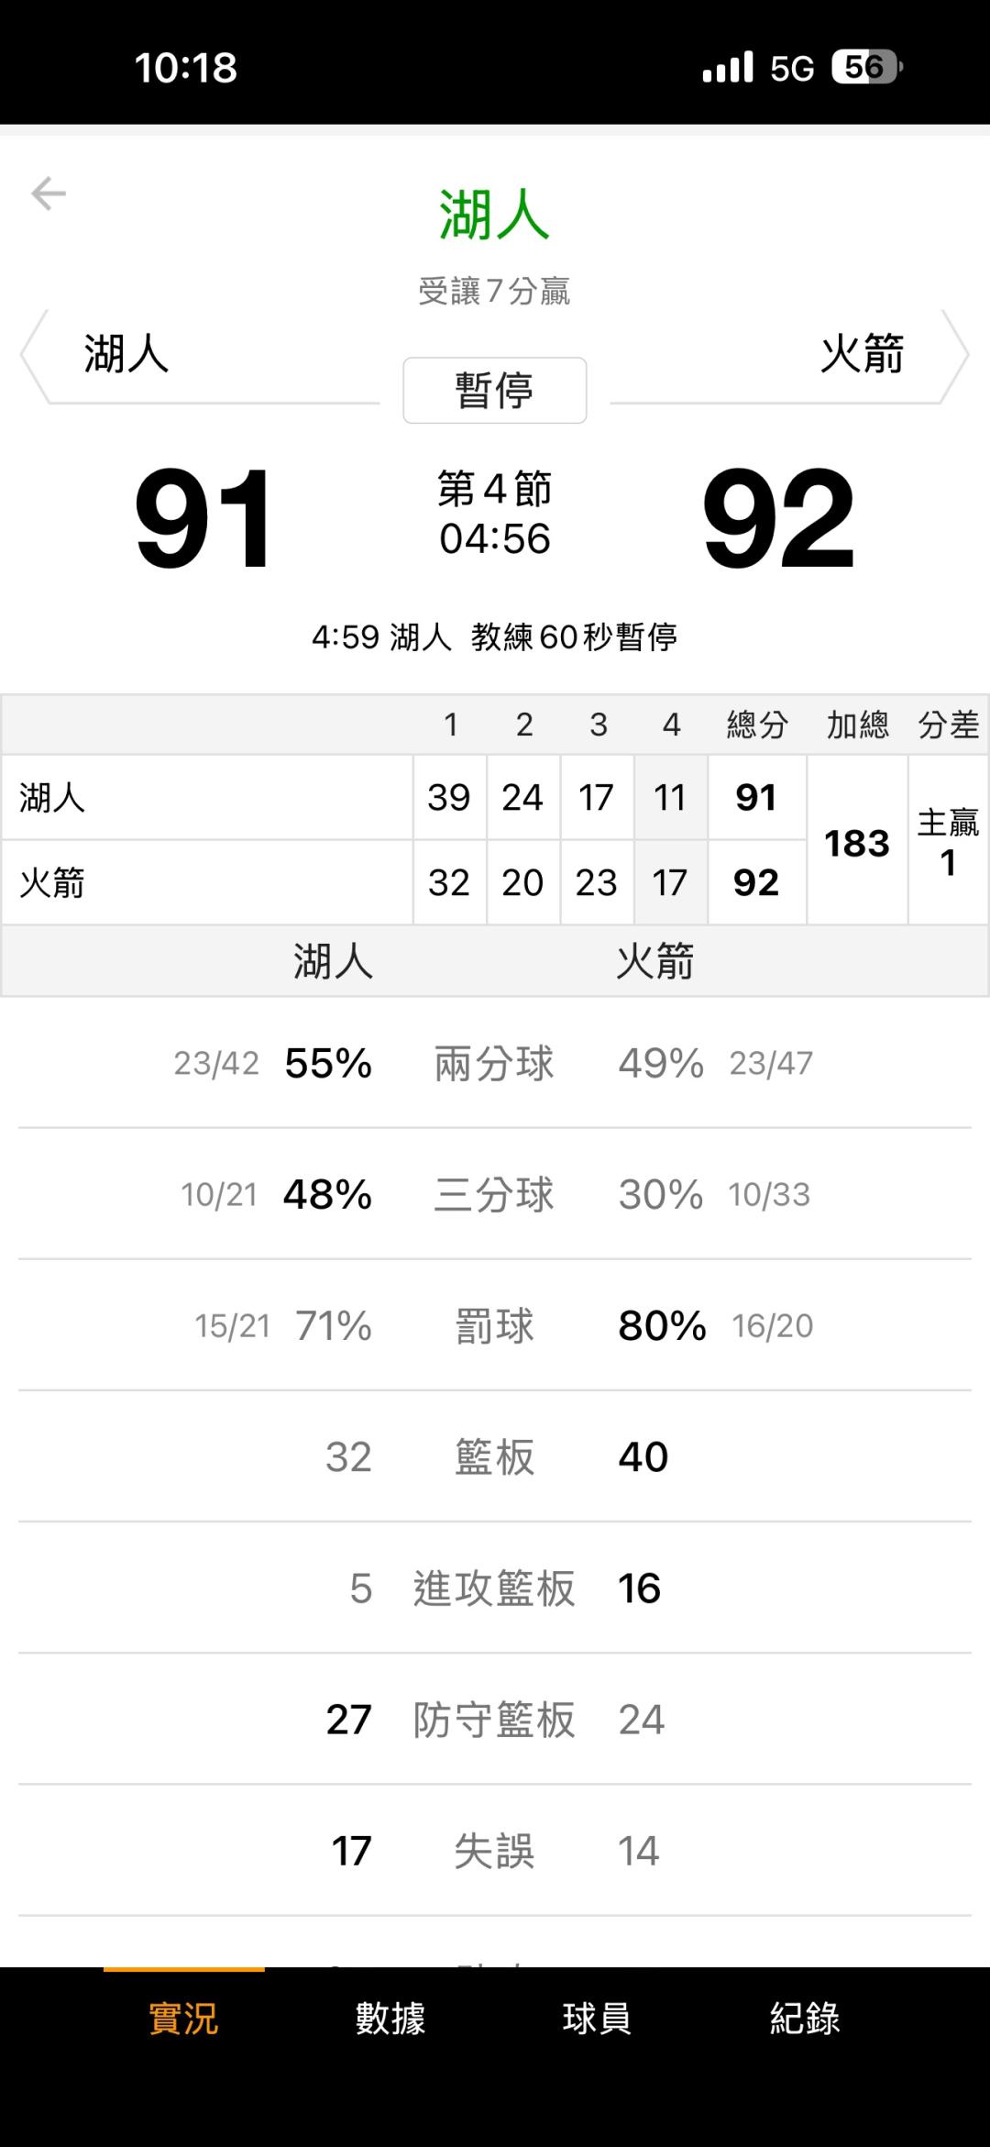Tap the 5G signal status indicator
Image resolution: width=990 pixels, height=2147 pixels.
point(792,68)
